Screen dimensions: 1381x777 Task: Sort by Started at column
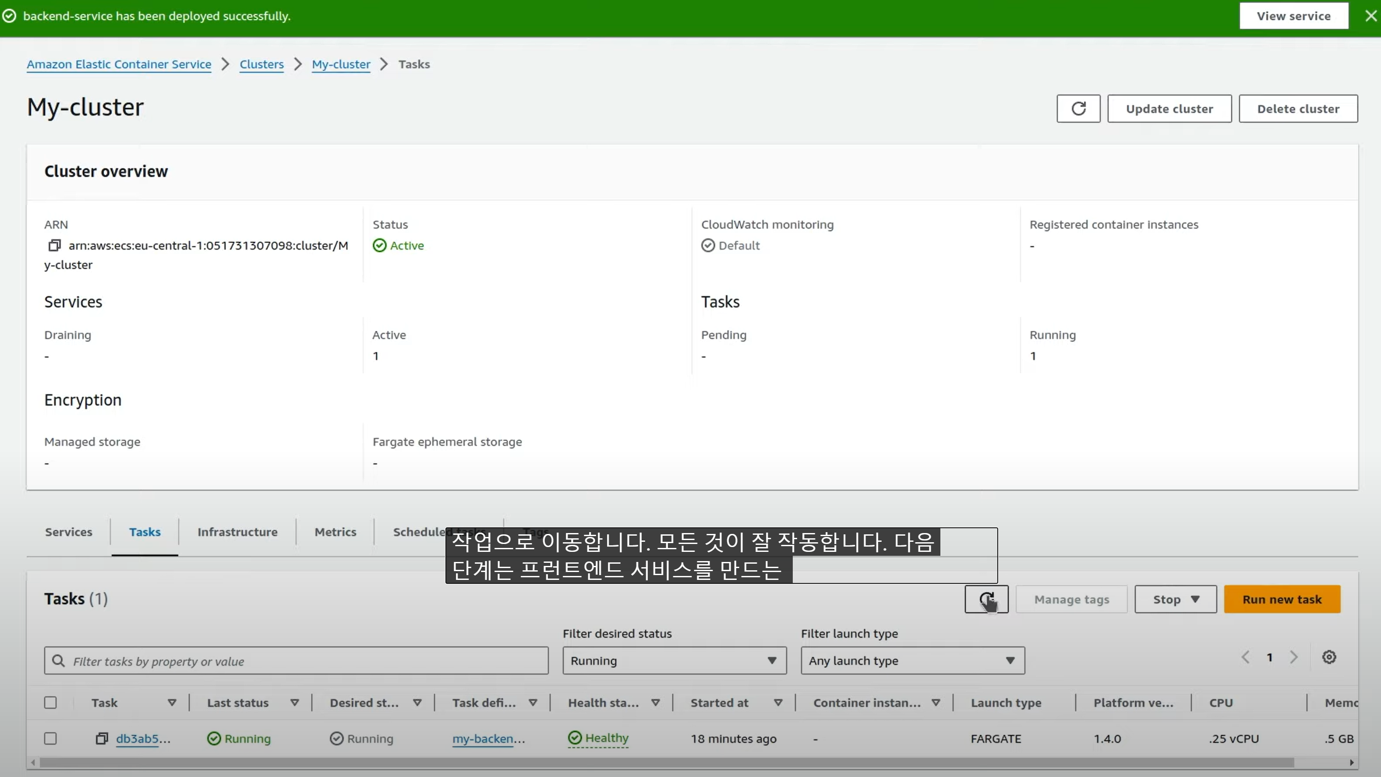point(778,703)
